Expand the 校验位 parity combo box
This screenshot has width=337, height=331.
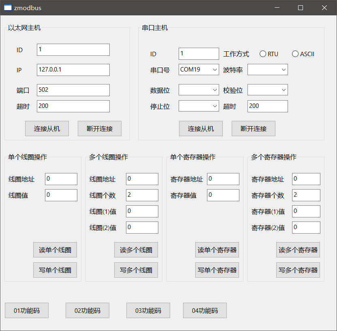tap(268, 90)
